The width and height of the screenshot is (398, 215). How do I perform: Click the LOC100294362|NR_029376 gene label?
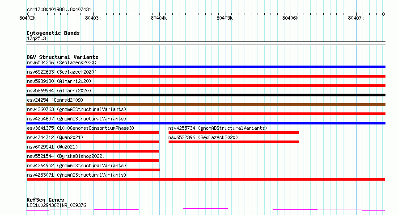56,205
